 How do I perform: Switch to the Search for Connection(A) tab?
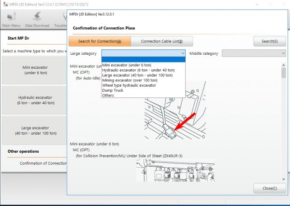point(100,41)
